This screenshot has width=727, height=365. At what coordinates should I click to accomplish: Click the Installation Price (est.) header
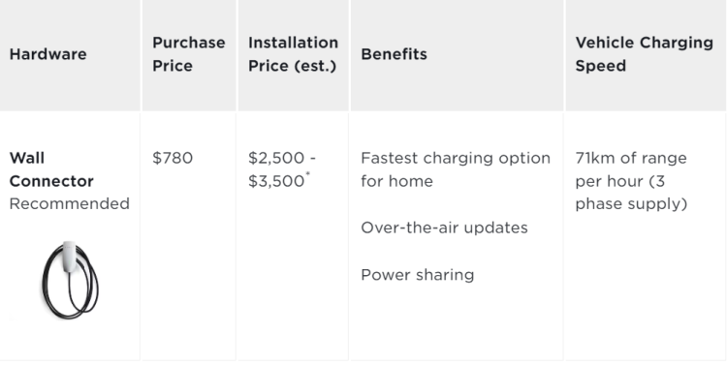pos(293,54)
